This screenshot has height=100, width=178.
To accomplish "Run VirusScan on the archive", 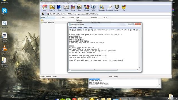I will pos(102,8).
